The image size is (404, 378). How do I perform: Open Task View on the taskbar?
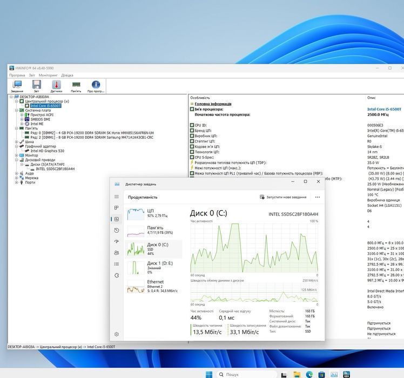pos(284,375)
